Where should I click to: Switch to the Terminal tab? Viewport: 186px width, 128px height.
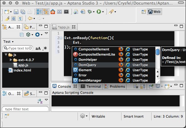point(91,86)
